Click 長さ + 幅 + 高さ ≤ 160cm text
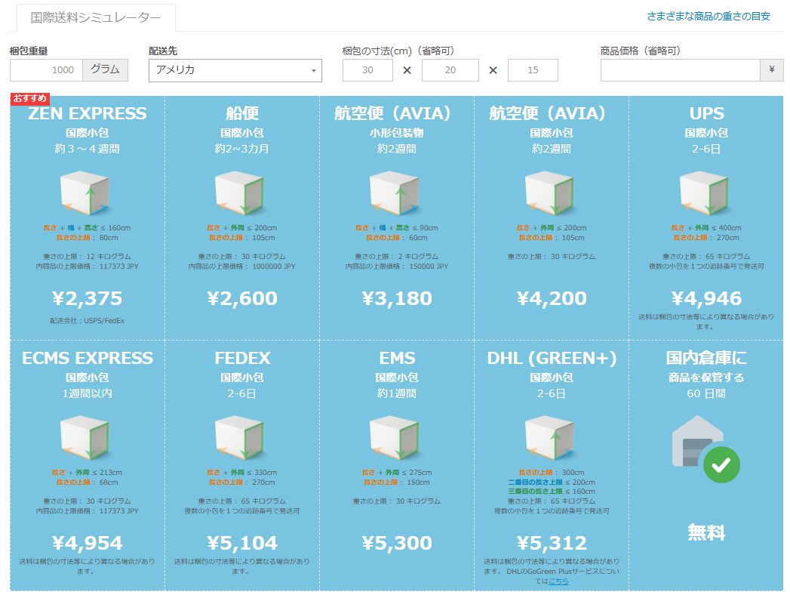The width and height of the screenshot is (790, 598). pos(88,228)
